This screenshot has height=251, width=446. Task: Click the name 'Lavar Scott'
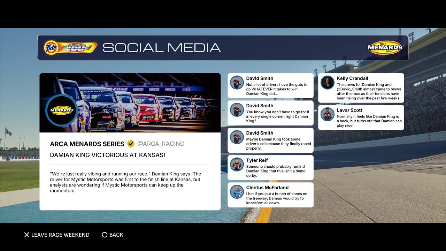tap(349, 110)
